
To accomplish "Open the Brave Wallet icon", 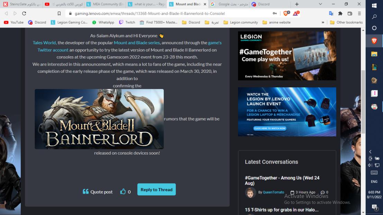I will pyautogui.click(x=350, y=13).
